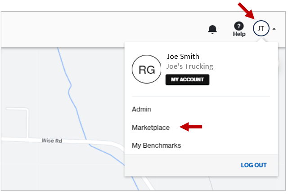Open the MY ACCOUNT button
The image size is (288, 194).
click(187, 79)
